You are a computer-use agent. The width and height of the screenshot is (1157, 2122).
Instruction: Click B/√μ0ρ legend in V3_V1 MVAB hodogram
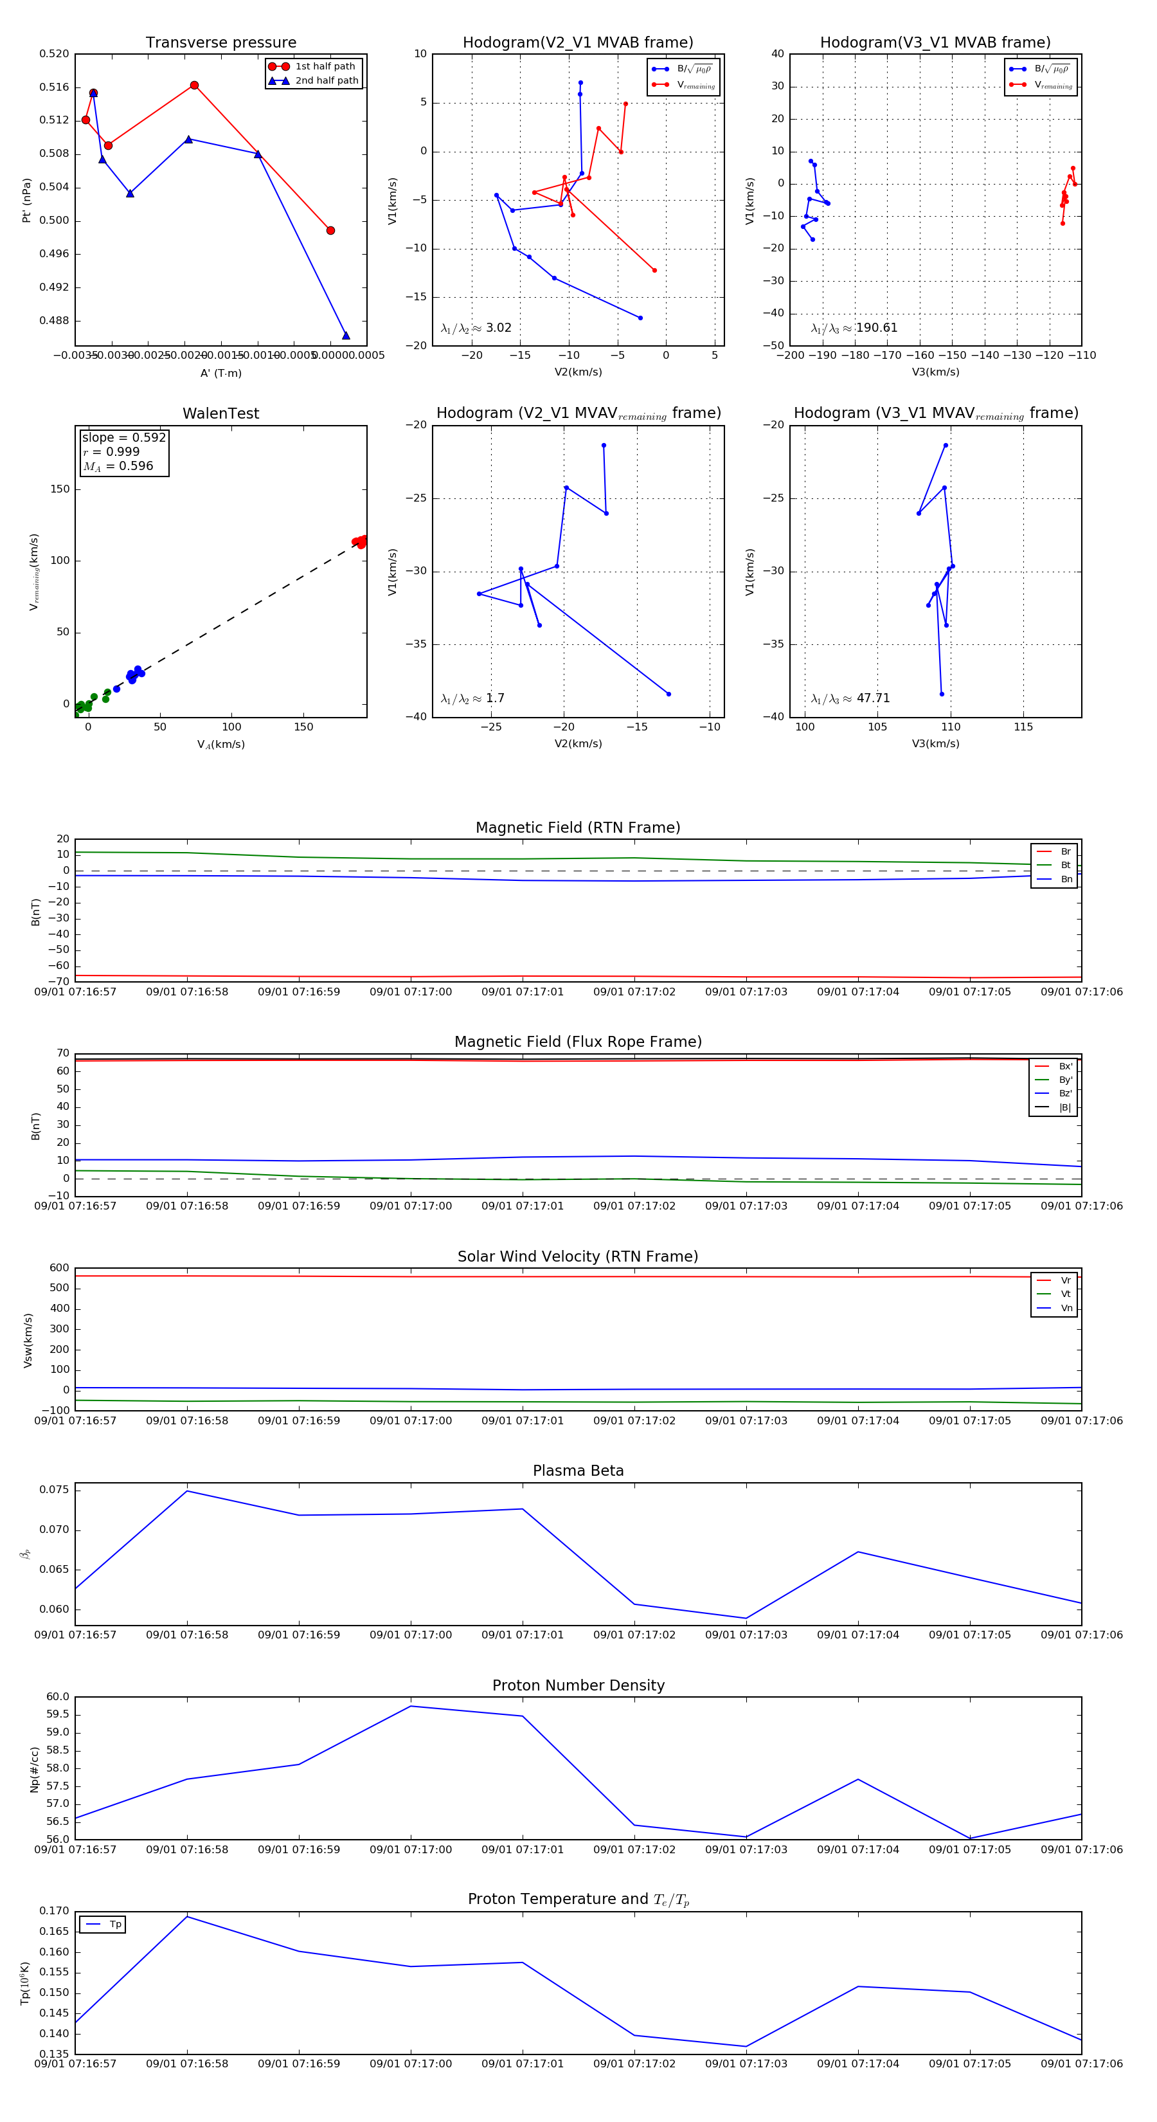[x=1041, y=69]
